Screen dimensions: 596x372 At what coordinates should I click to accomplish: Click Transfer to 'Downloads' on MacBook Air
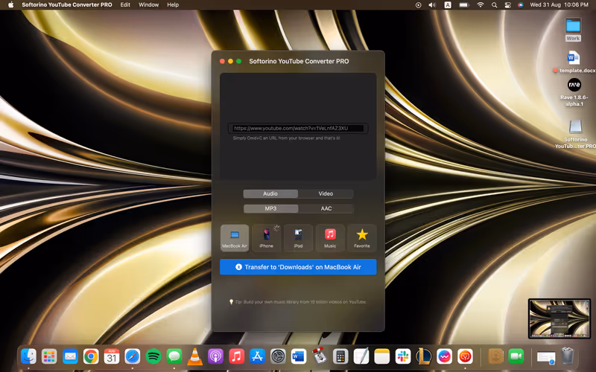pyautogui.click(x=298, y=267)
